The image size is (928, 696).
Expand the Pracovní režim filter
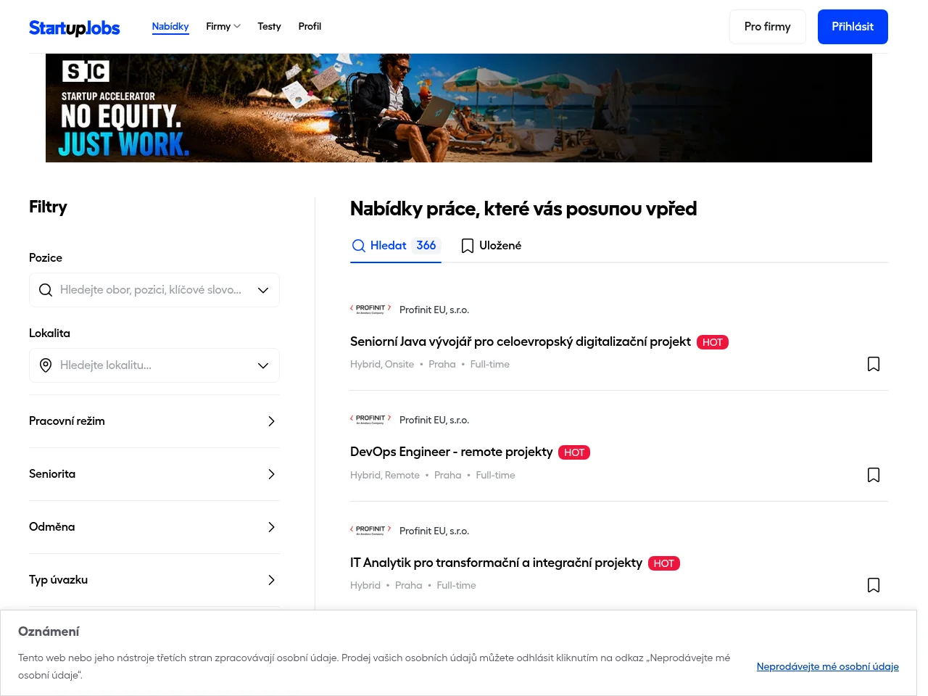pos(154,421)
